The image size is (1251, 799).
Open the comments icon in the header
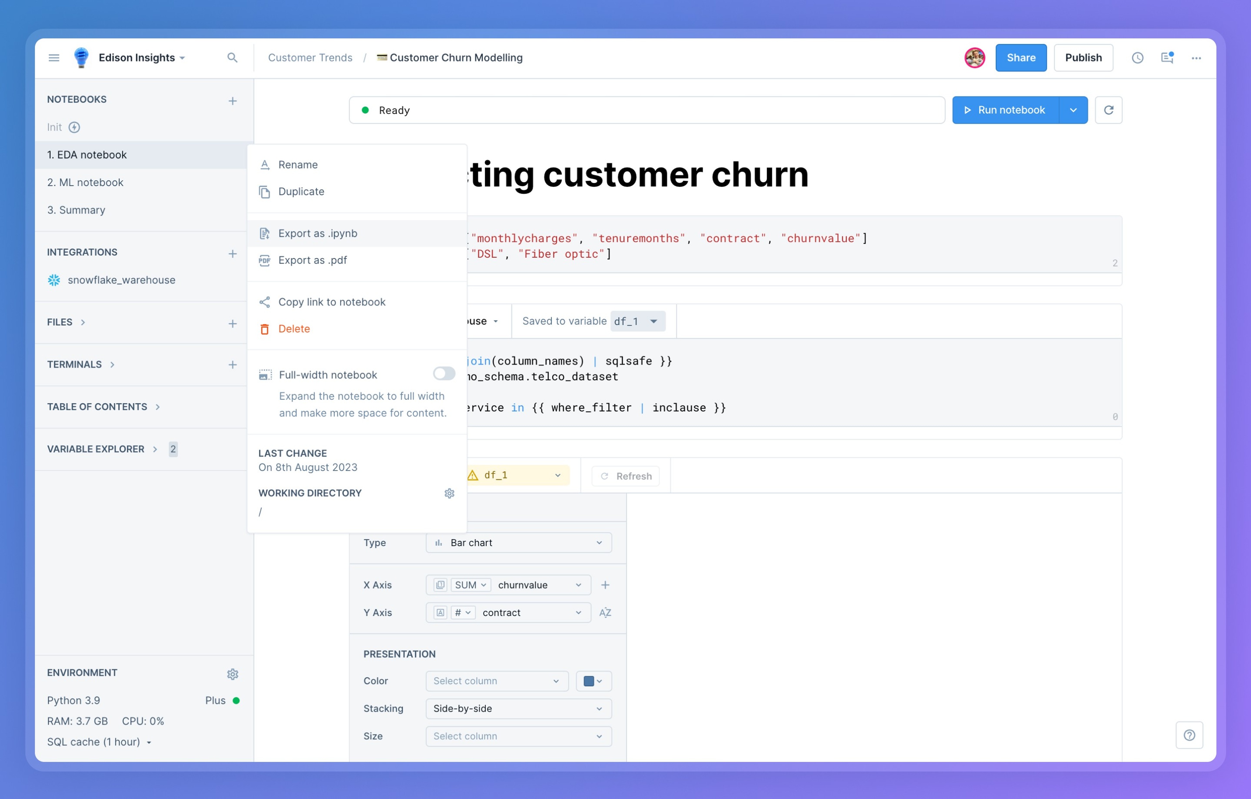tap(1167, 58)
